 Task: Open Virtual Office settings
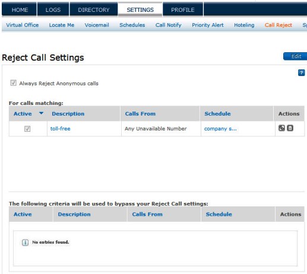pos(23,25)
